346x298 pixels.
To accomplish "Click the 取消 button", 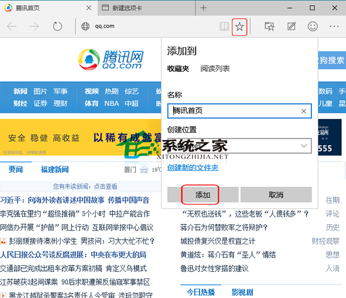I will [276, 195].
